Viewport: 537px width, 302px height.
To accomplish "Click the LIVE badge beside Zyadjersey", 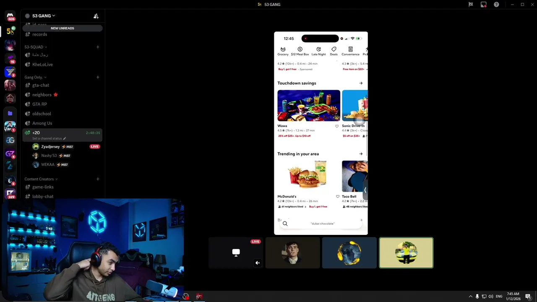I will point(95,147).
